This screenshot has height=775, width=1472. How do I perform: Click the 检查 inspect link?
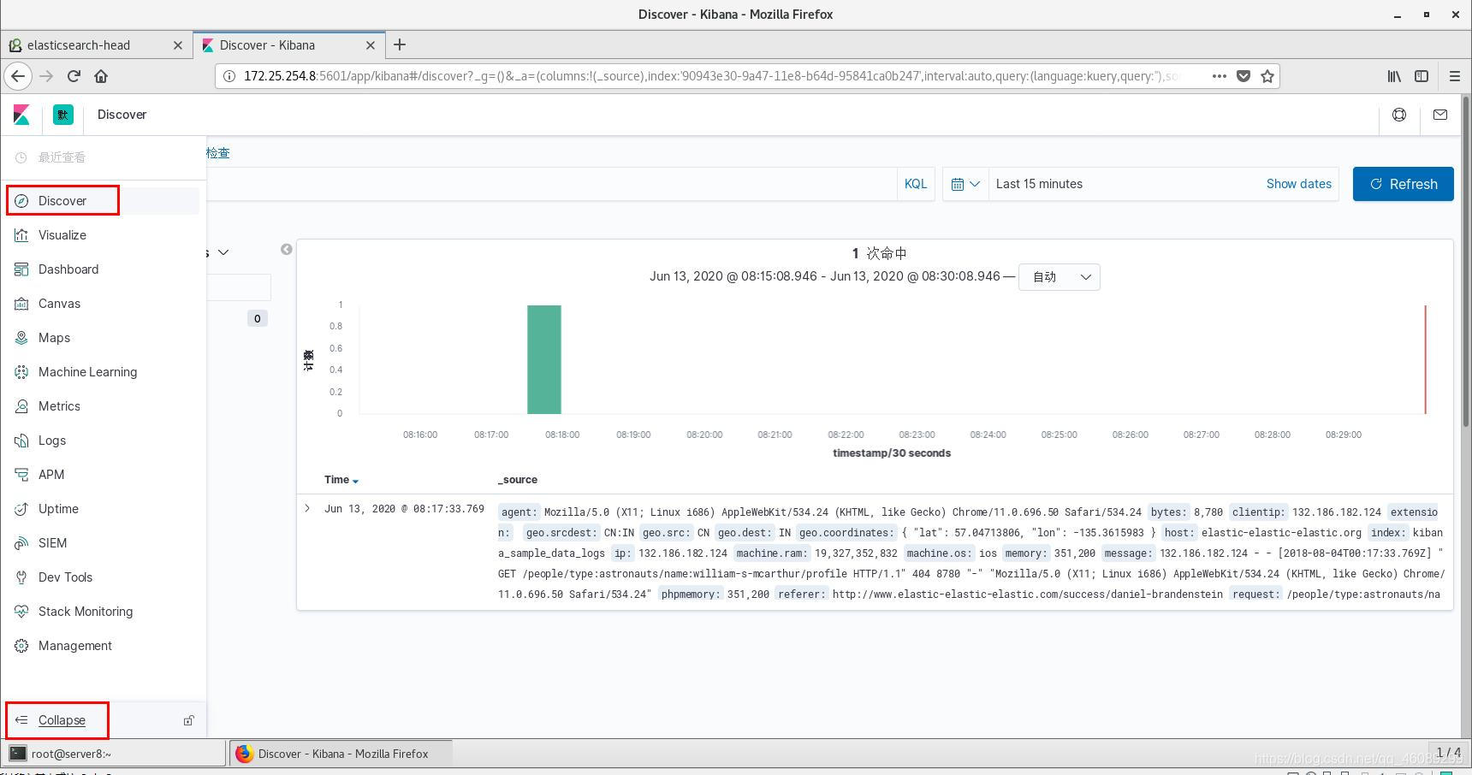pyautogui.click(x=217, y=153)
